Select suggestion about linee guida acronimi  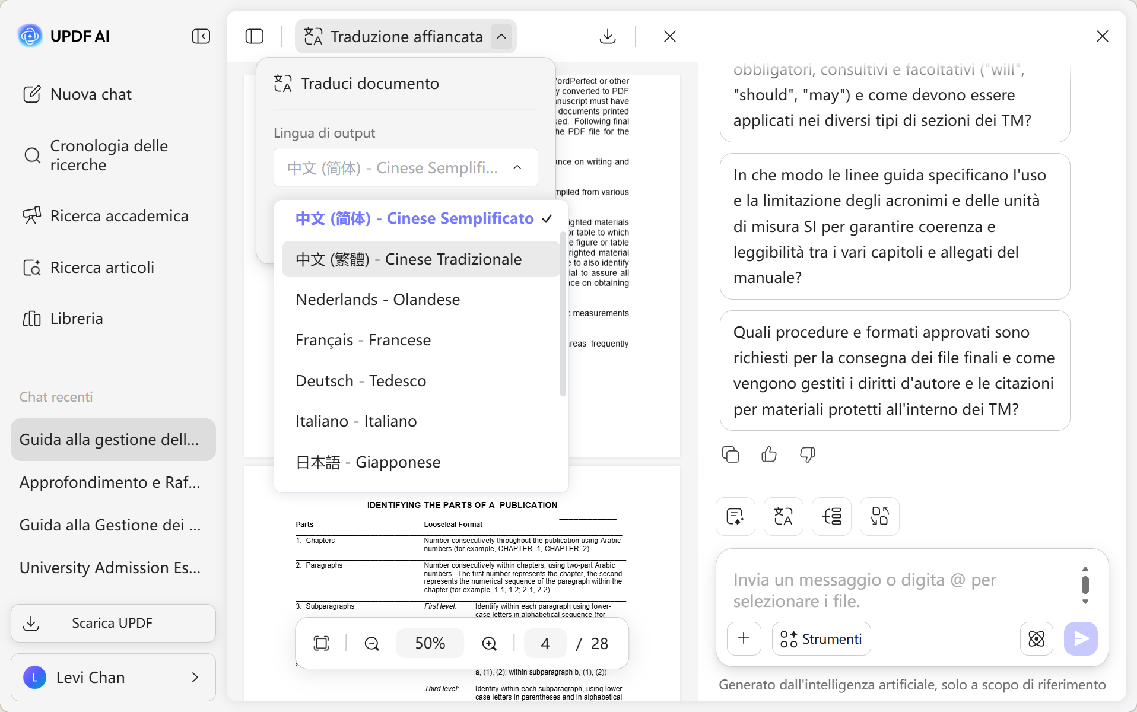pyautogui.click(x=895, y=227)
